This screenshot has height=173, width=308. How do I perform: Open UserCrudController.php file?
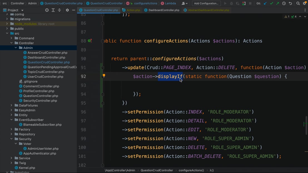45,77
